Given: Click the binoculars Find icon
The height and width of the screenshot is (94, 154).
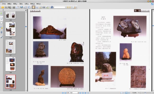Looking at the screenshot, I should [x=52, y=7].
